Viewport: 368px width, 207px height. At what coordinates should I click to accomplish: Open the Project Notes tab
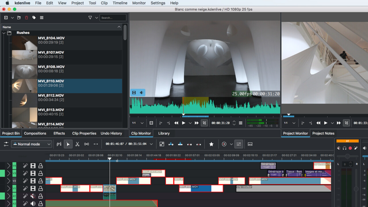point(323,133)
